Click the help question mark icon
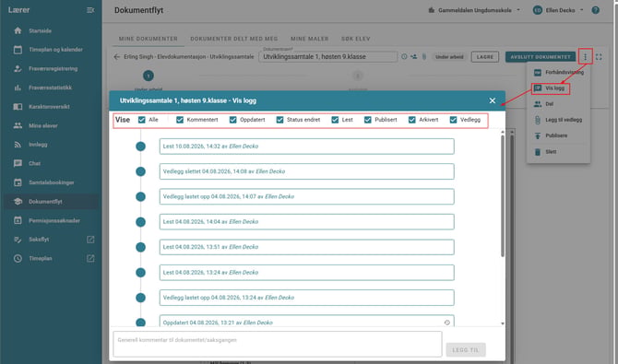The width and height of the screenshot is (618, 364). (596, 10)
